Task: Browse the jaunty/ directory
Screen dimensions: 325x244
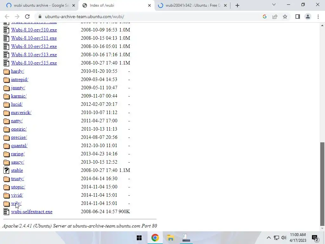Action: (18, 88)
